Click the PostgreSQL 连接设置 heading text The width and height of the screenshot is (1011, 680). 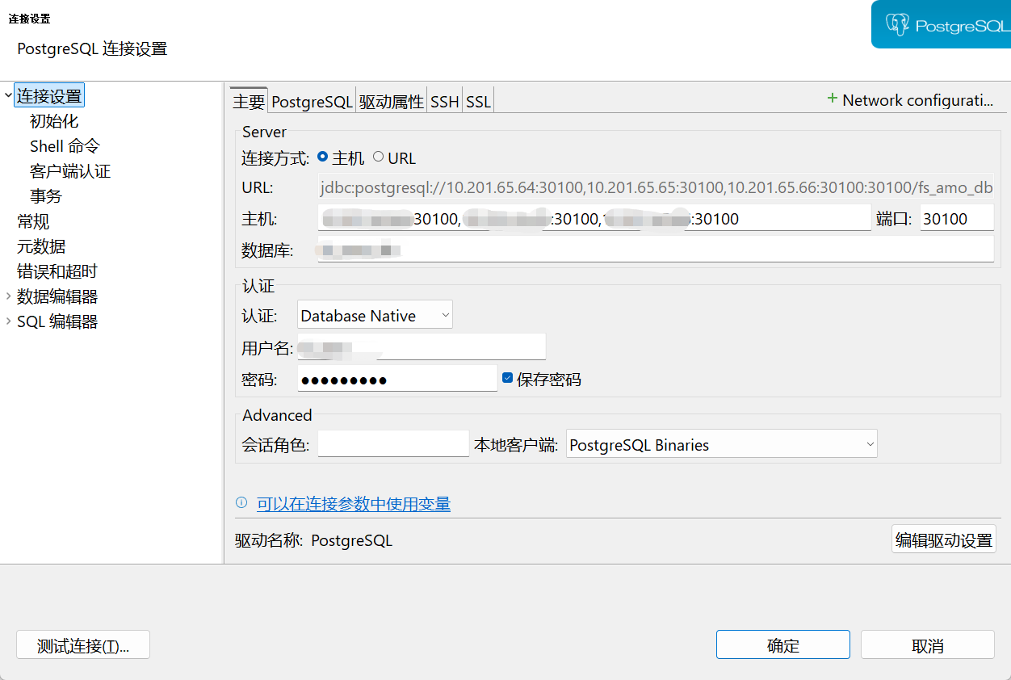click(92, 48)
